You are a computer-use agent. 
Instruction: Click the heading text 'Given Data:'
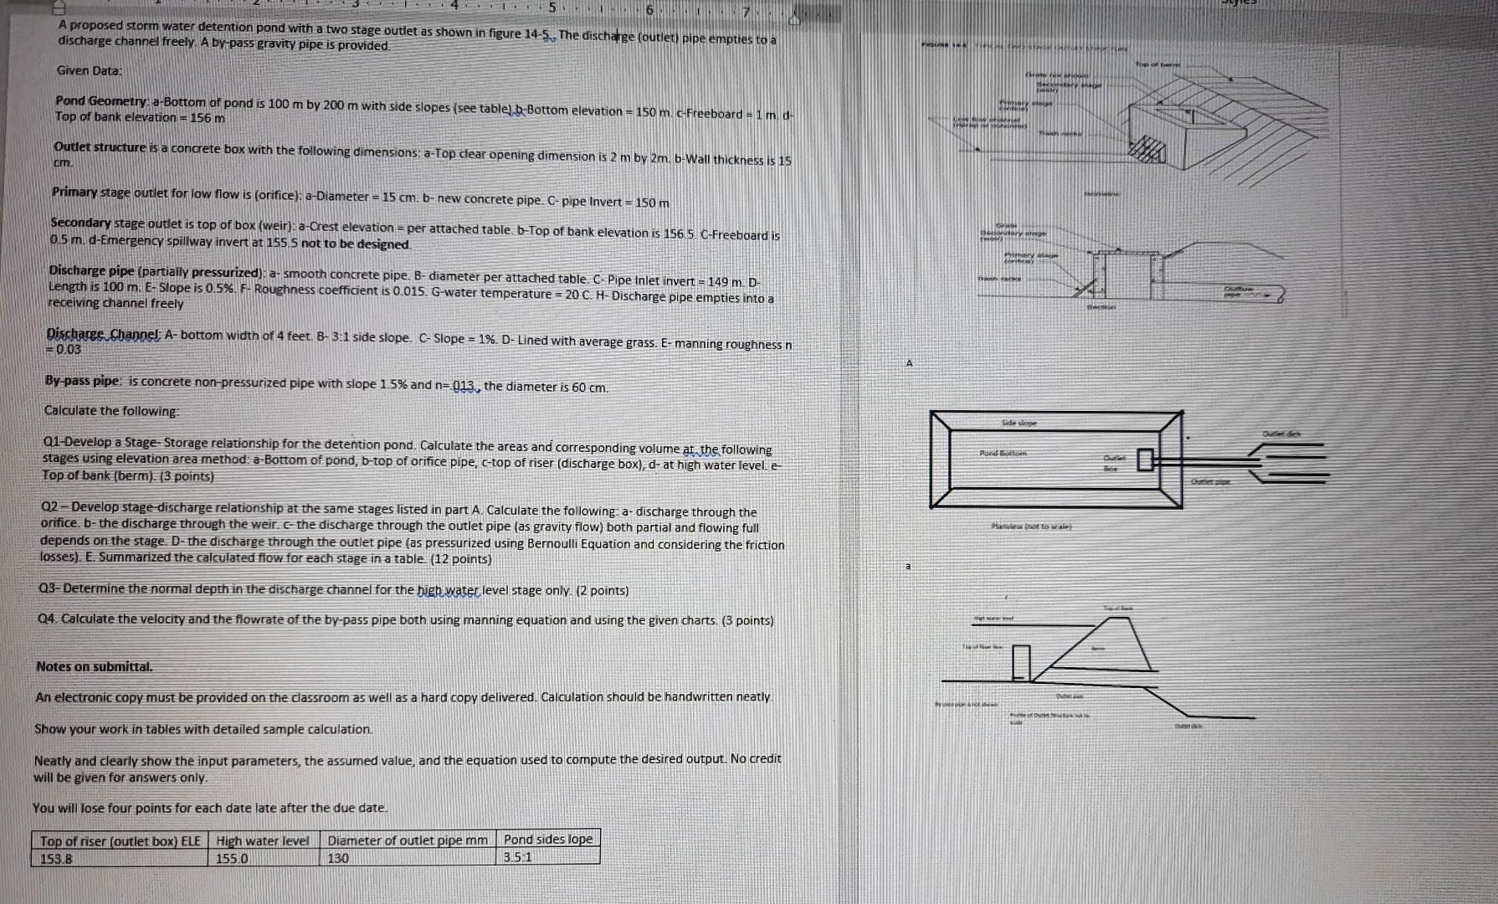click(90, 71)
